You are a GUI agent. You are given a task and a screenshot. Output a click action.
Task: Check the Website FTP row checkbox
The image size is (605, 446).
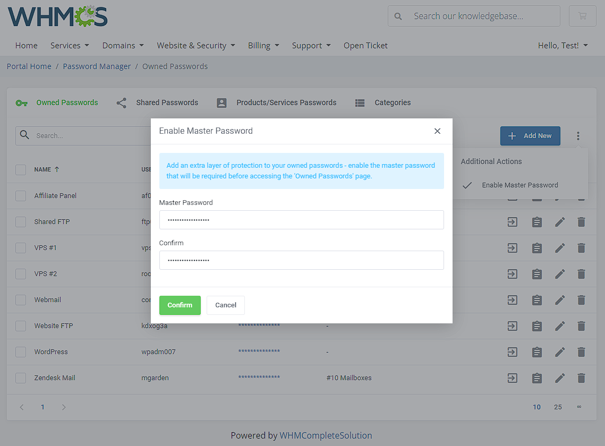tap(21, 326)
